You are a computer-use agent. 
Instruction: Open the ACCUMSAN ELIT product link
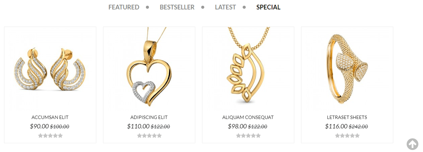(x=50, y=117)
